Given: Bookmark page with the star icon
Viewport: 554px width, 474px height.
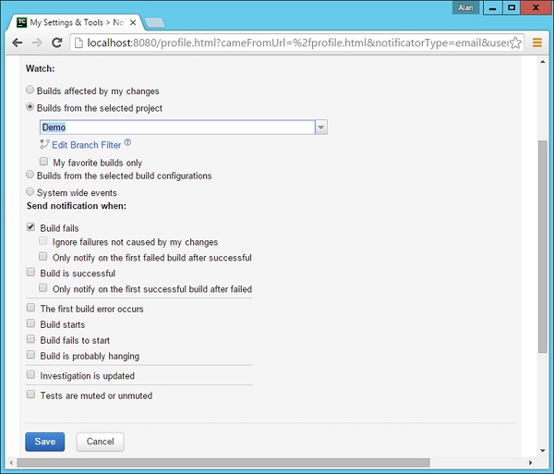Looking at the screenshot, I should tap(515, 43).
